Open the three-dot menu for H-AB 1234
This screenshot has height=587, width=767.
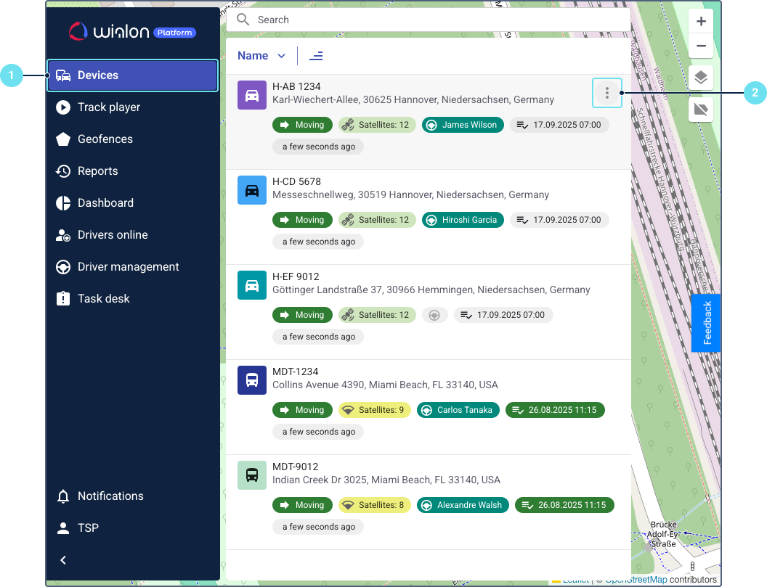(x=607, y=93)
